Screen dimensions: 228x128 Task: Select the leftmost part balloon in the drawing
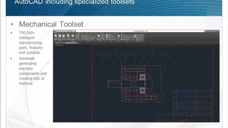[100, 54]
